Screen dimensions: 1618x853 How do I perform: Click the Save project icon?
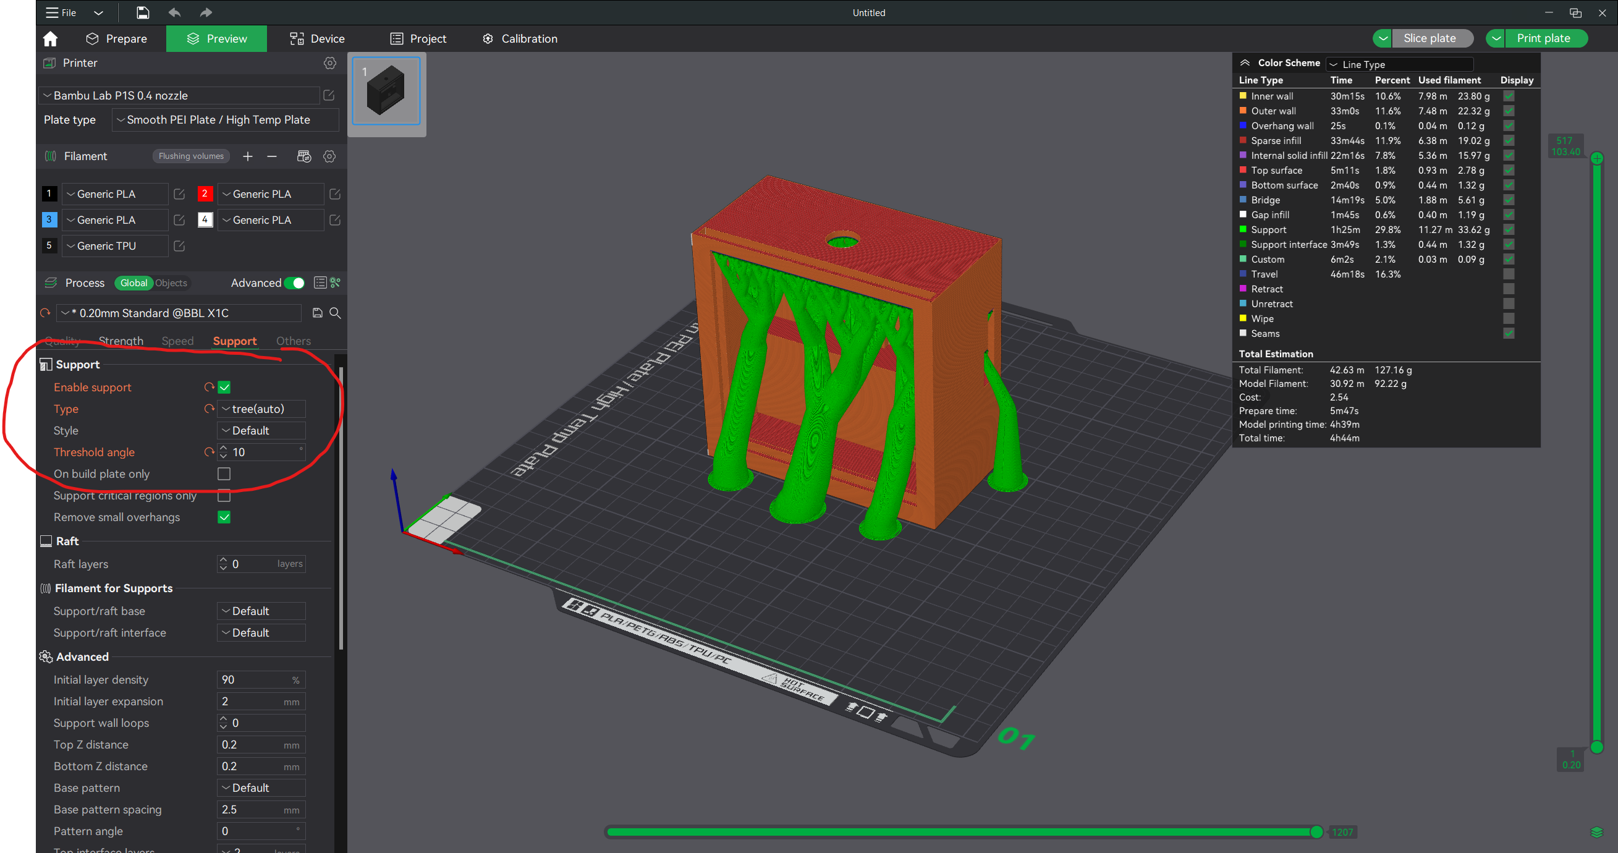(143, 12)
